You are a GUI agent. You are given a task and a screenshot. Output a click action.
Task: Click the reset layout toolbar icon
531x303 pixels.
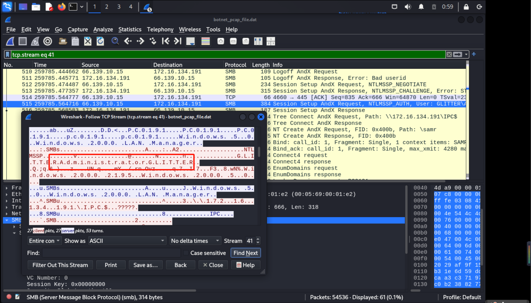click(x=271, y=41)
